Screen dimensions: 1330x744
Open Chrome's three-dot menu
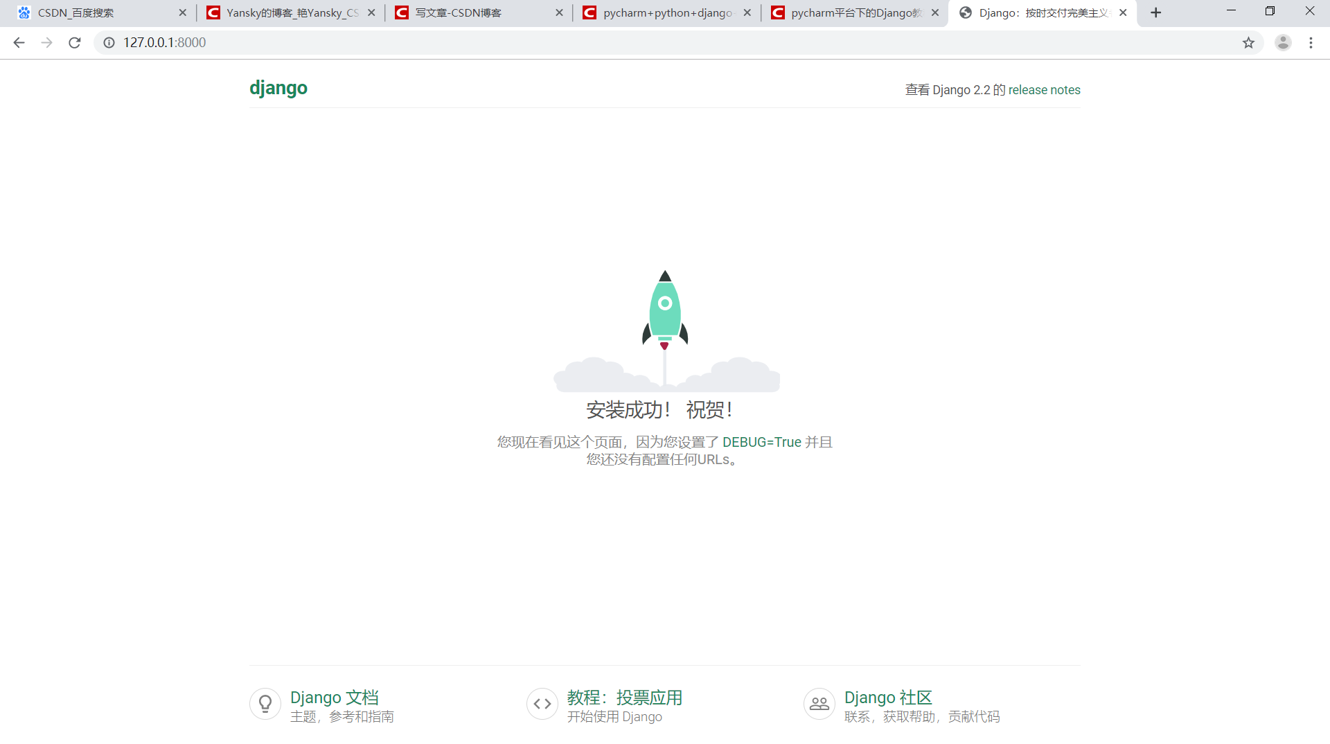1311,43
